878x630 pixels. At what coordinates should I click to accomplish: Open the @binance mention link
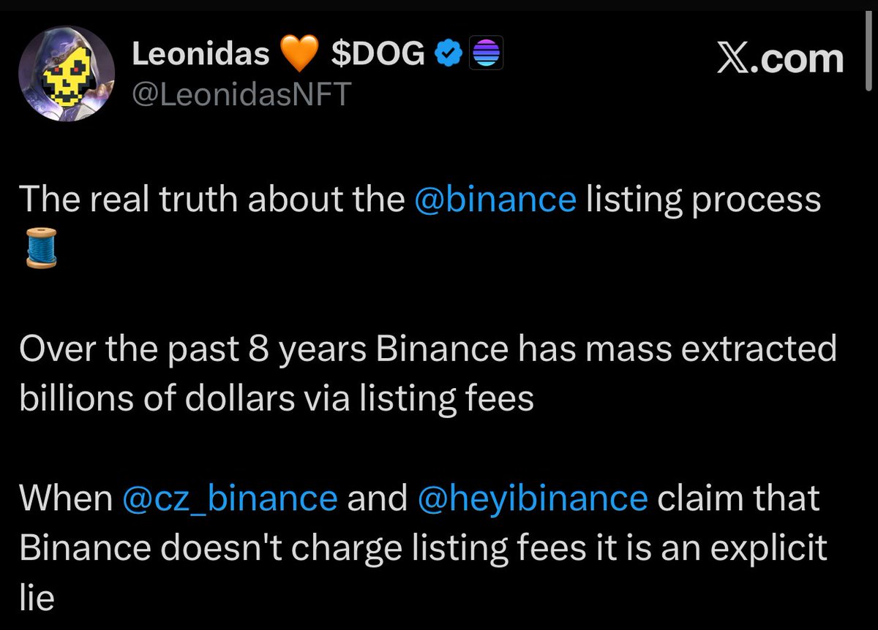tap(495, 200)
